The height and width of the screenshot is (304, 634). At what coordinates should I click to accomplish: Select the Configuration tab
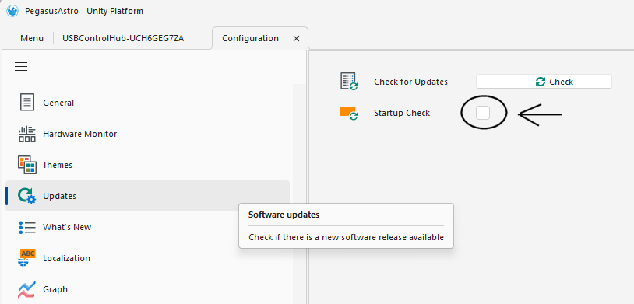[x=250, y=38]
